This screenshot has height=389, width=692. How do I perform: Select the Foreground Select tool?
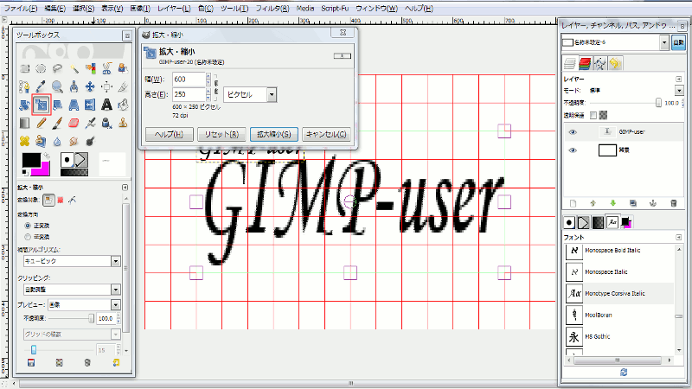coord(123,68)
